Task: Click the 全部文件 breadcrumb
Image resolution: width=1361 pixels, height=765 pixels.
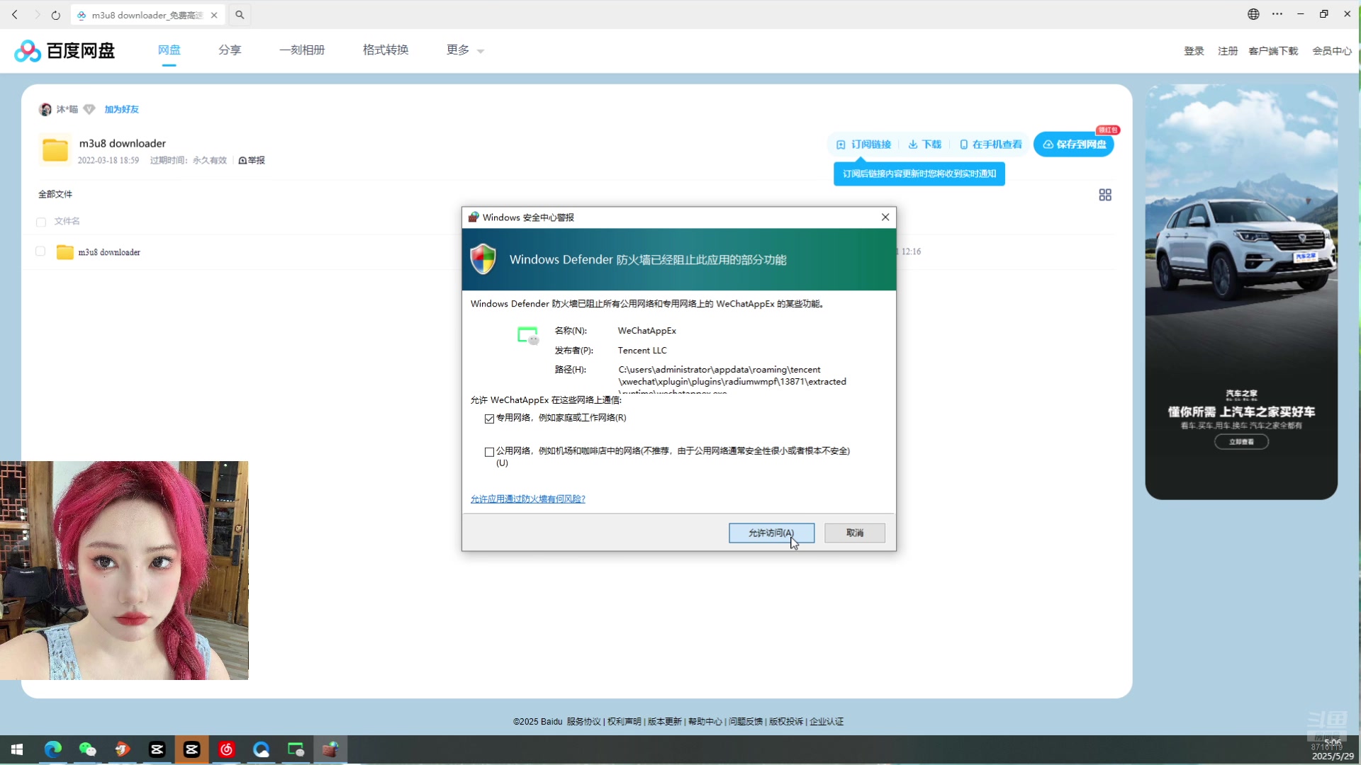Action: (55, 194)
